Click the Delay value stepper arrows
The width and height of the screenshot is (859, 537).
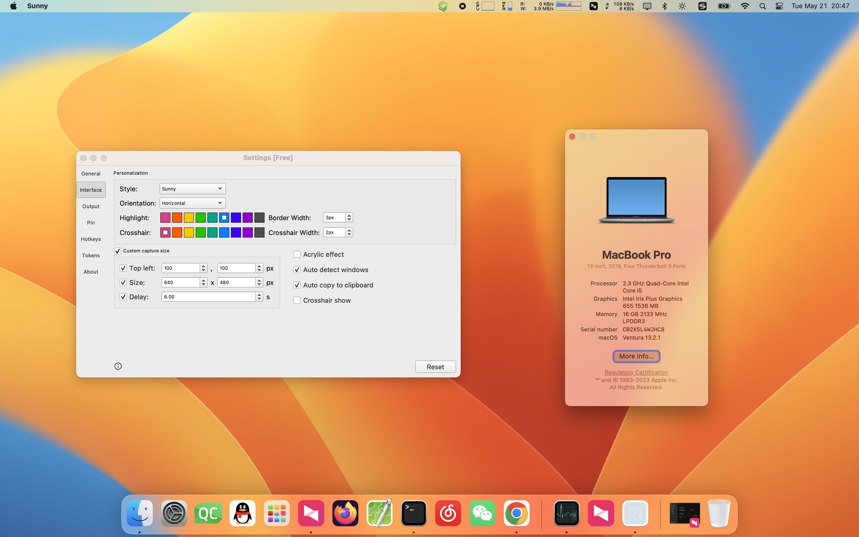(259, 297)
